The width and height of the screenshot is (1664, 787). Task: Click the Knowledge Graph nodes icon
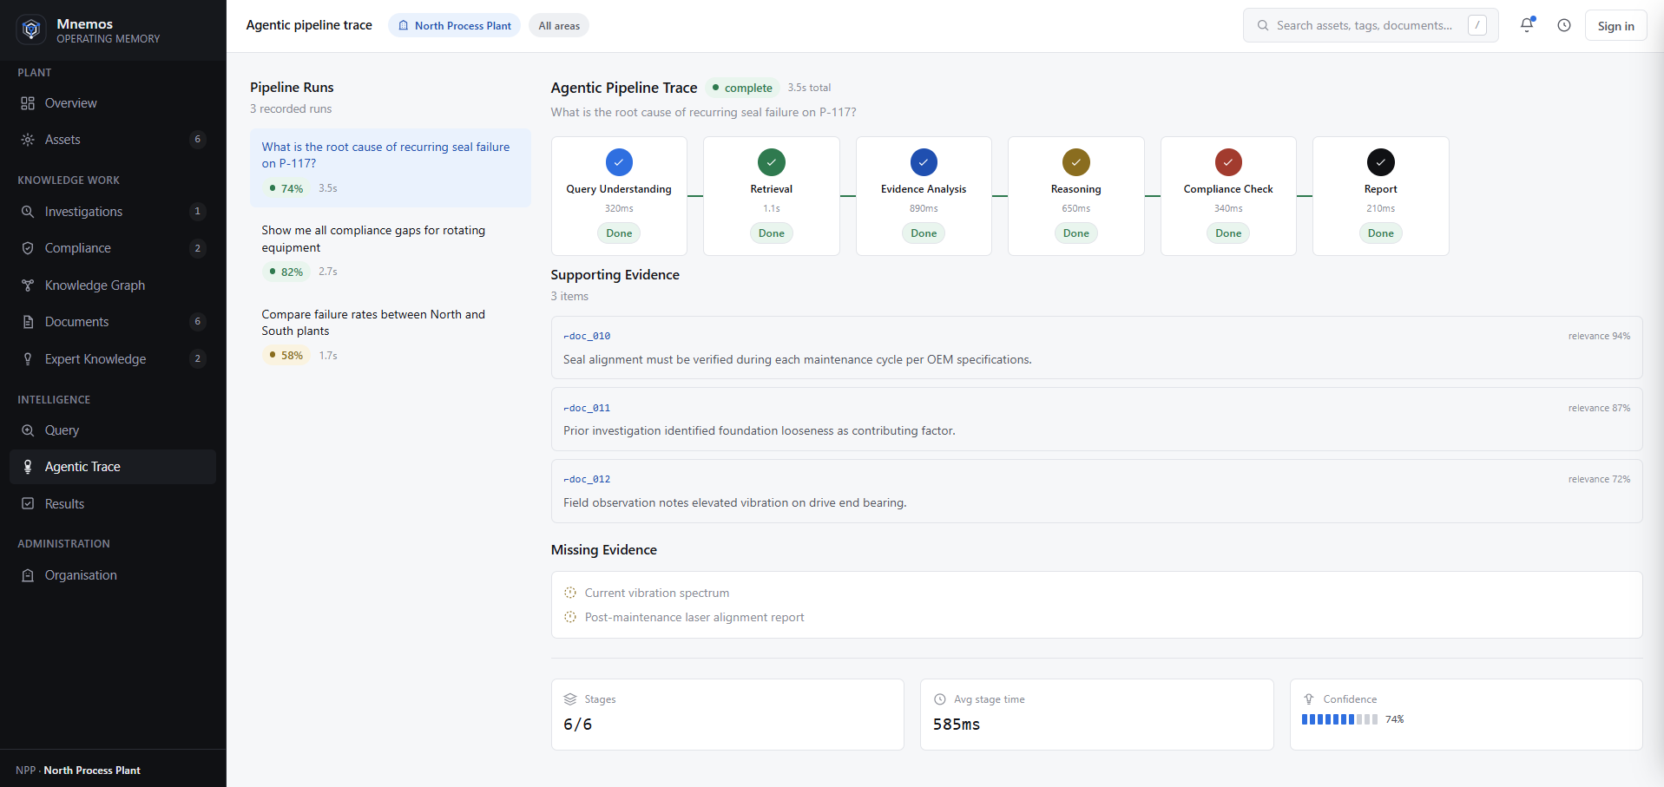tap(28, 285)
